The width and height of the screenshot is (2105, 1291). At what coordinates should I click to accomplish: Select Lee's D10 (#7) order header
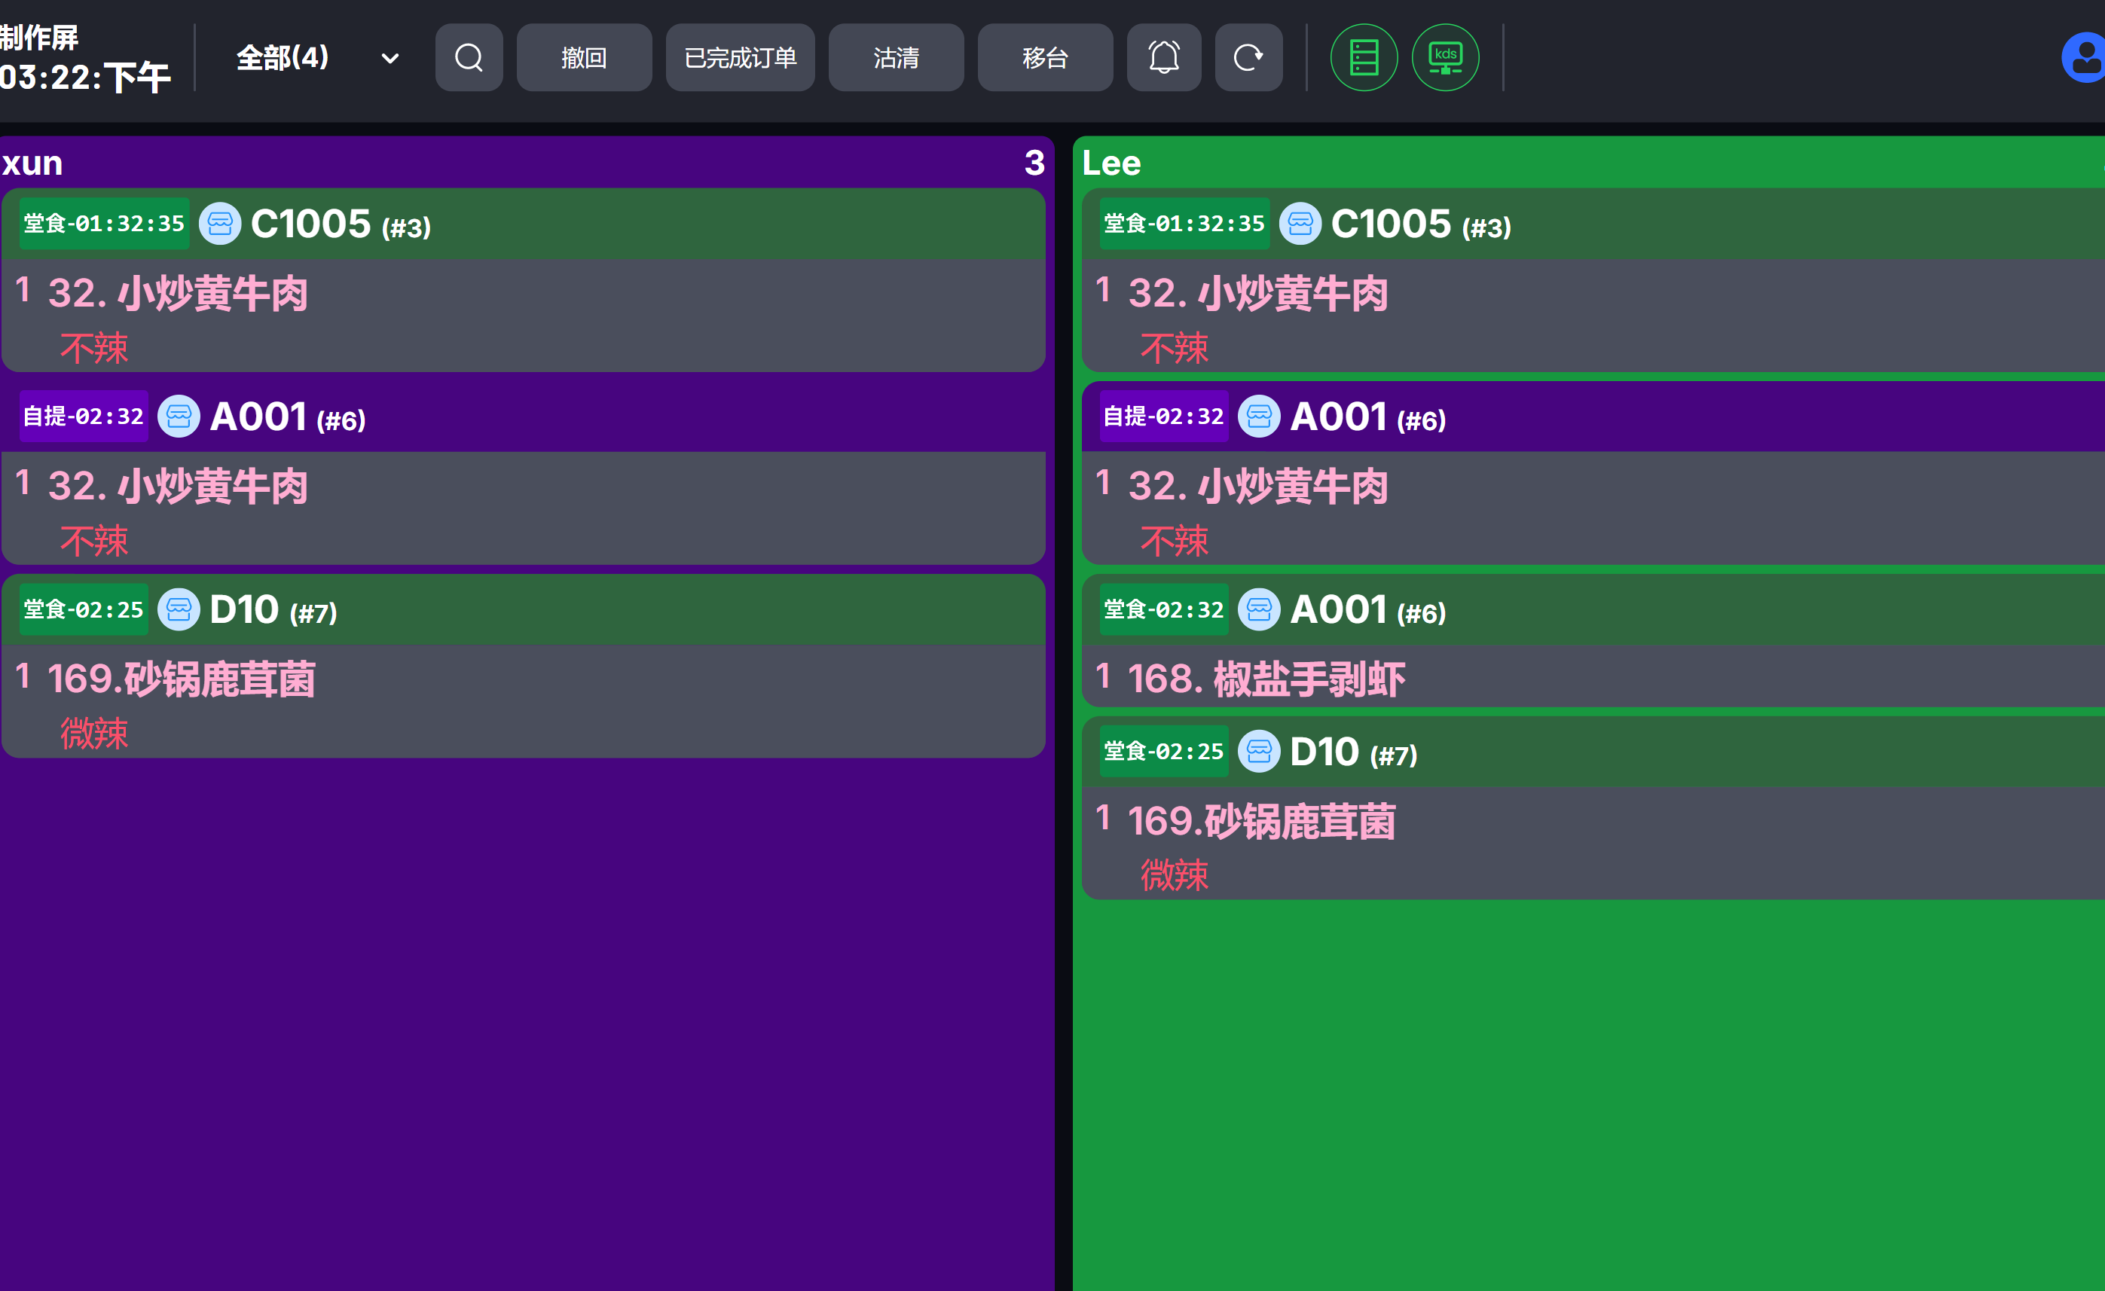pyautogui.click(x=1593, y=752)
